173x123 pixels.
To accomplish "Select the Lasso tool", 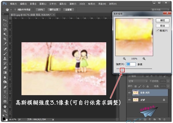I will [5, 29].
